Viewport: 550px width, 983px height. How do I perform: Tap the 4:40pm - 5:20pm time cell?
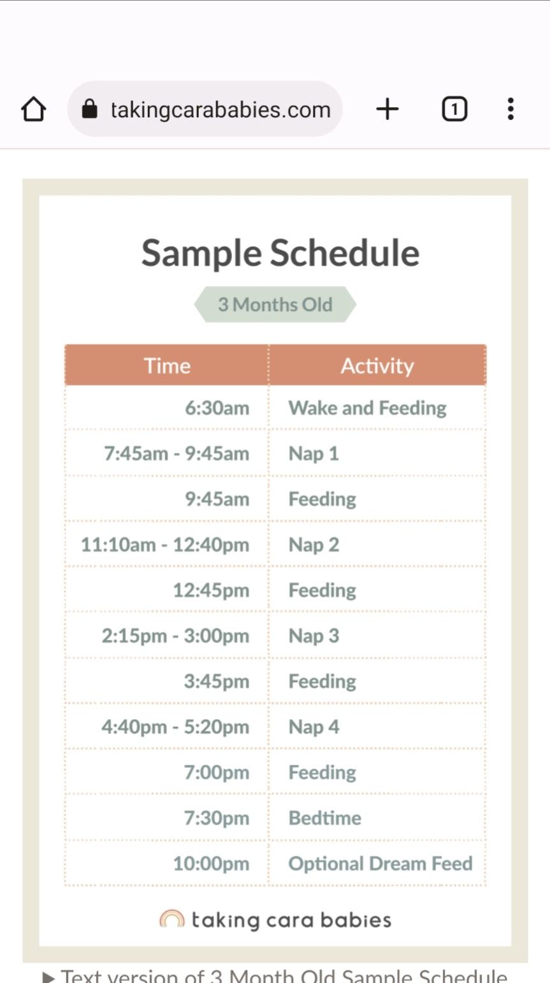click(175, 727)
